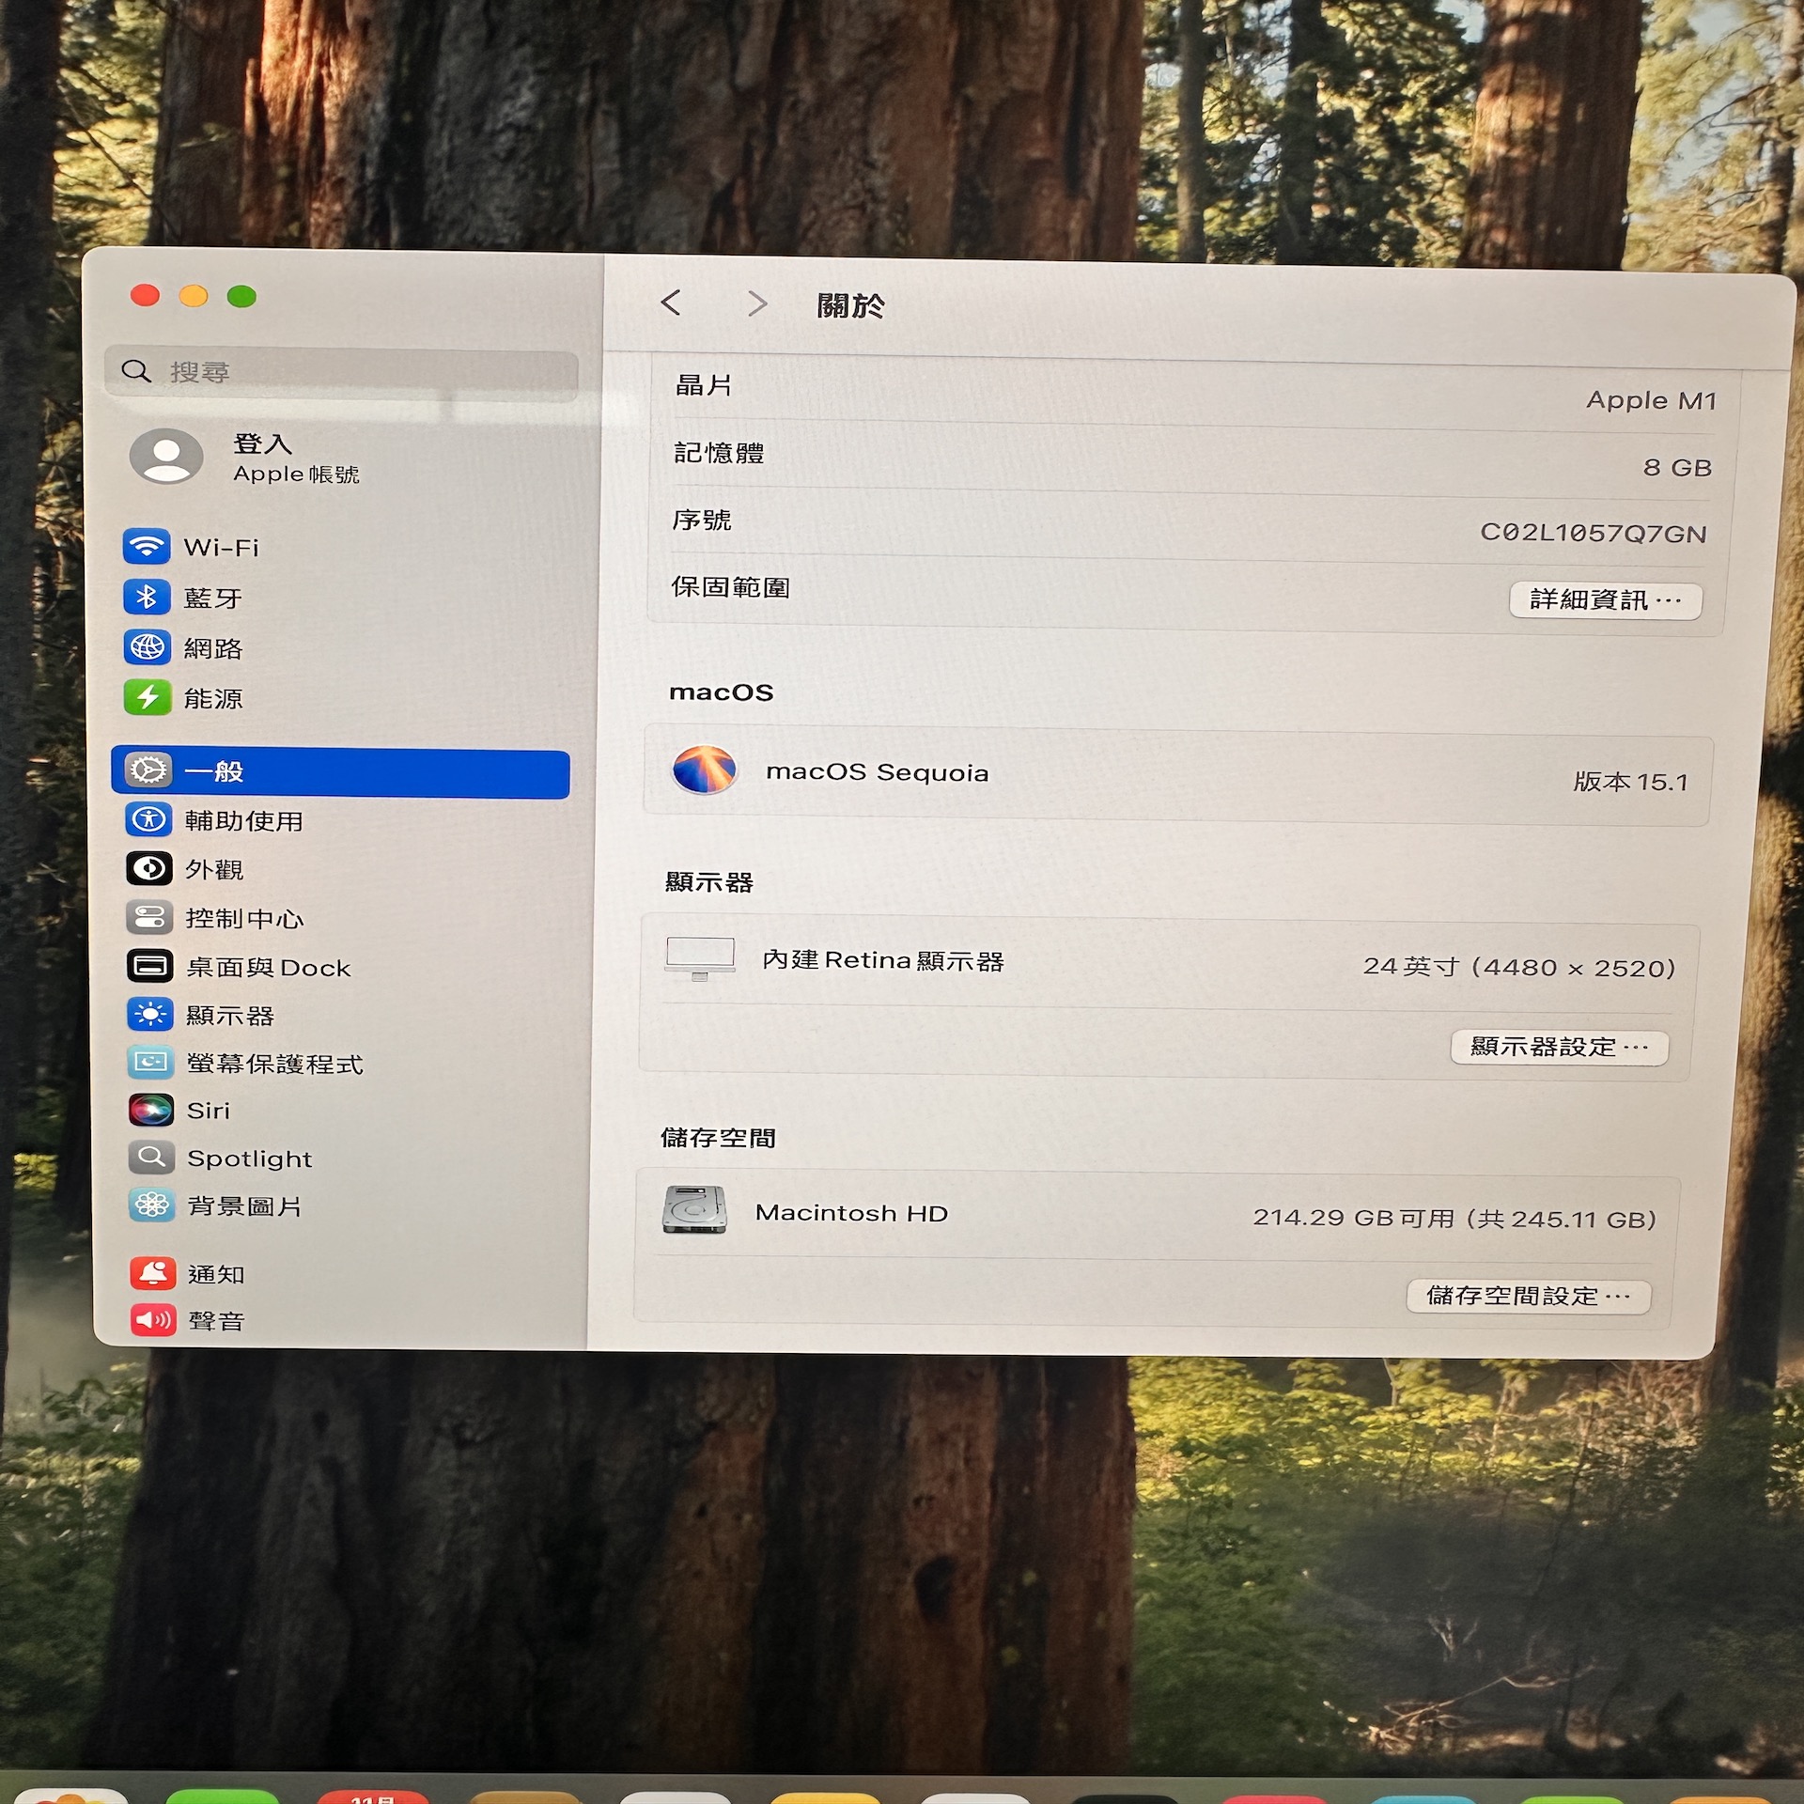Select 能源 label in sidebar
The width and height of the screenshot is (1804, 1804).
point(213,699)
